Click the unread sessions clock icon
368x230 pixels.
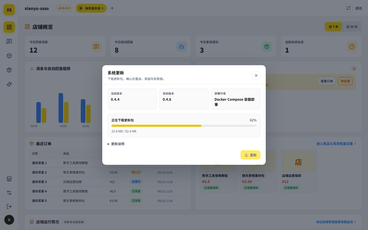coord(352,47)
